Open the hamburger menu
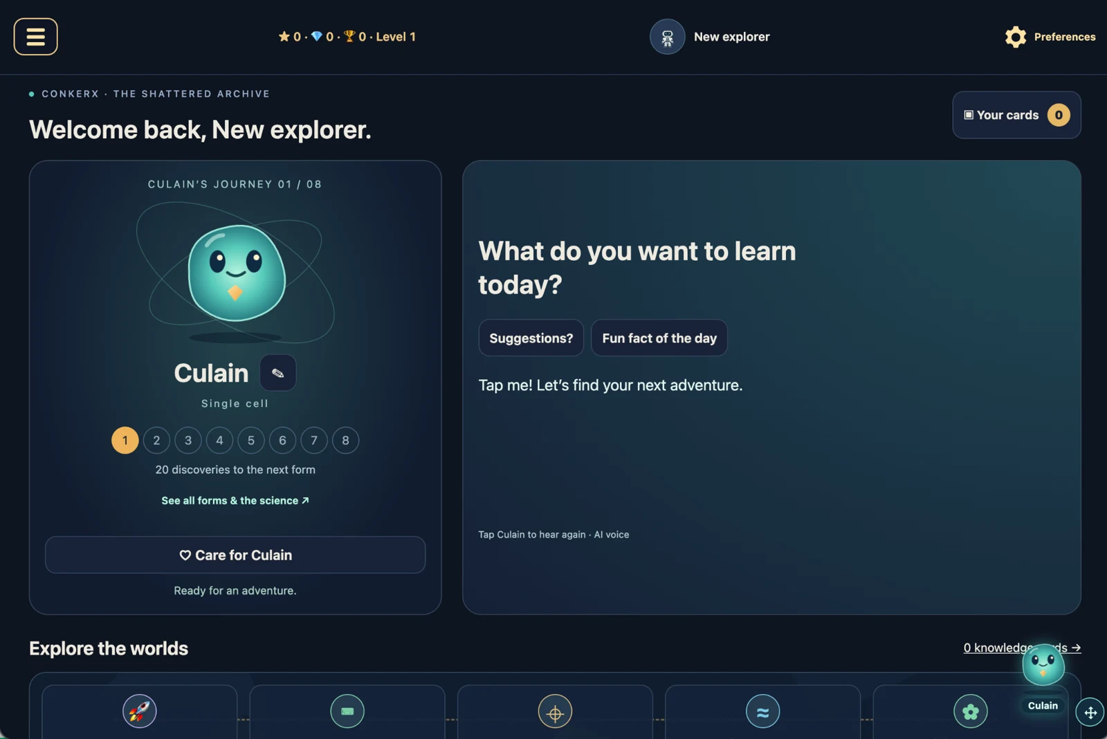Image resolution: width=1107 pixels, height=739 pixels. click(x=35, y=37)
